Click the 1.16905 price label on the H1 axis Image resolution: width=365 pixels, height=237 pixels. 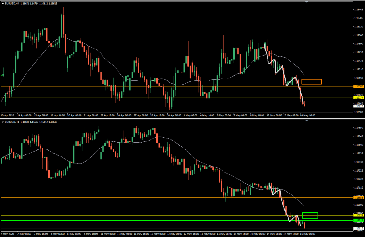pos(359,205)
